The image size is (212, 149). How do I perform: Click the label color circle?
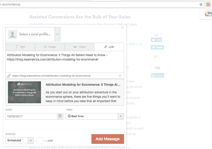[x=40, y=141]
